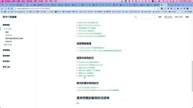
Task: Select SRV-2020 in the top navigation
Action: click(168, 17)
